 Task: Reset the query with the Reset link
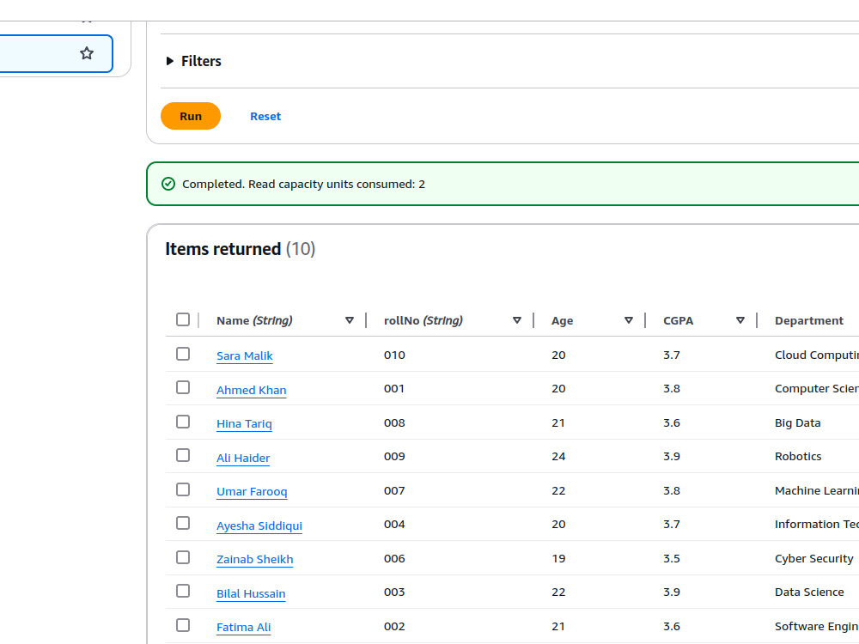point(265,116)
